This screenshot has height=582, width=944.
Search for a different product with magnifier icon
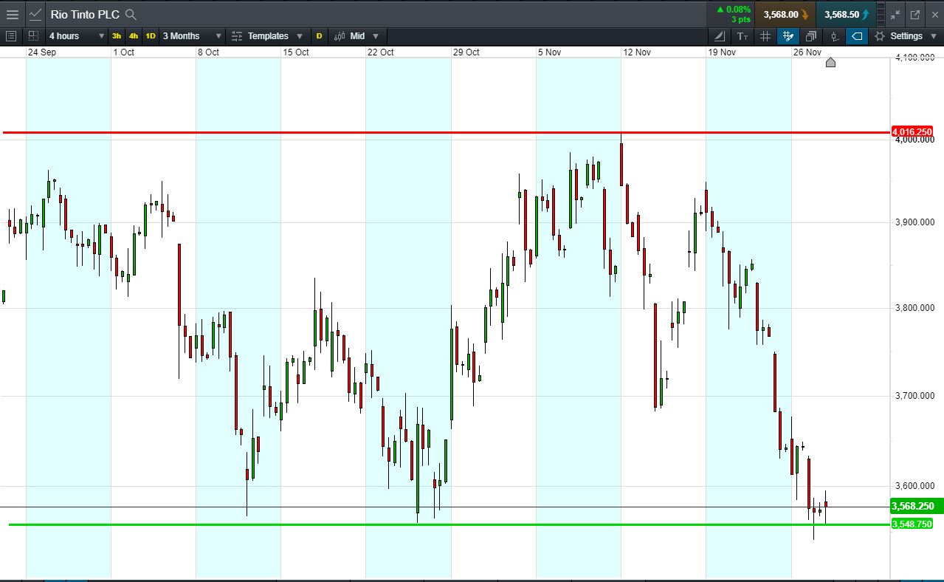click(x=131, y=14)
